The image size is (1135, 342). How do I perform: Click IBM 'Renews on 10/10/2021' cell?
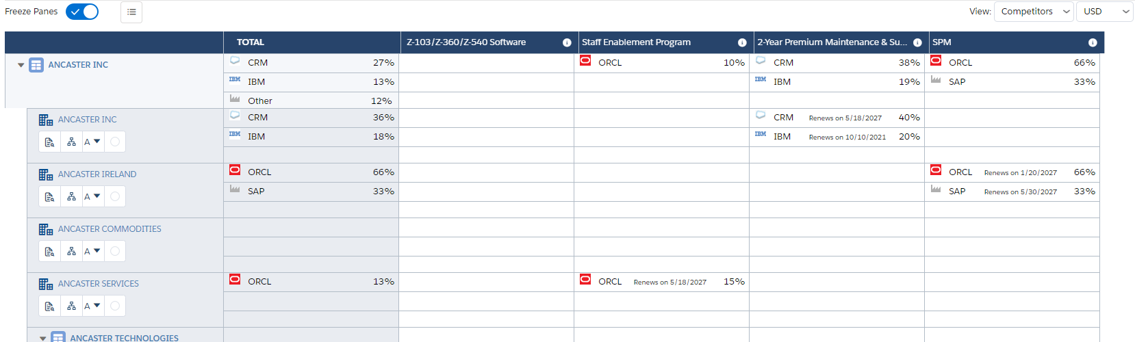point(837,137)
